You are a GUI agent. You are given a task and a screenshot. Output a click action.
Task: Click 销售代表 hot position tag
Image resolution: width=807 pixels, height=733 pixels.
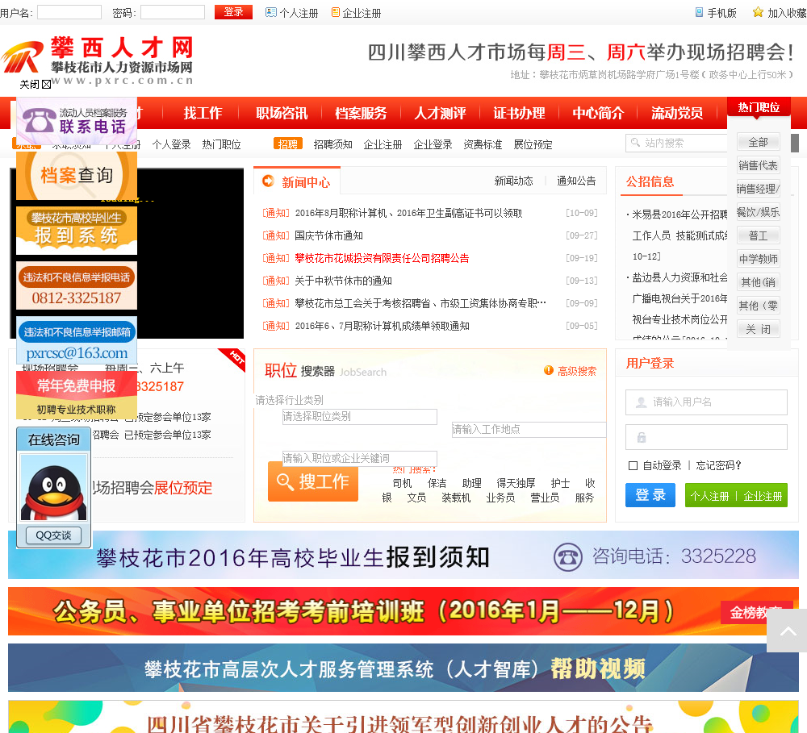coord(758,165)
